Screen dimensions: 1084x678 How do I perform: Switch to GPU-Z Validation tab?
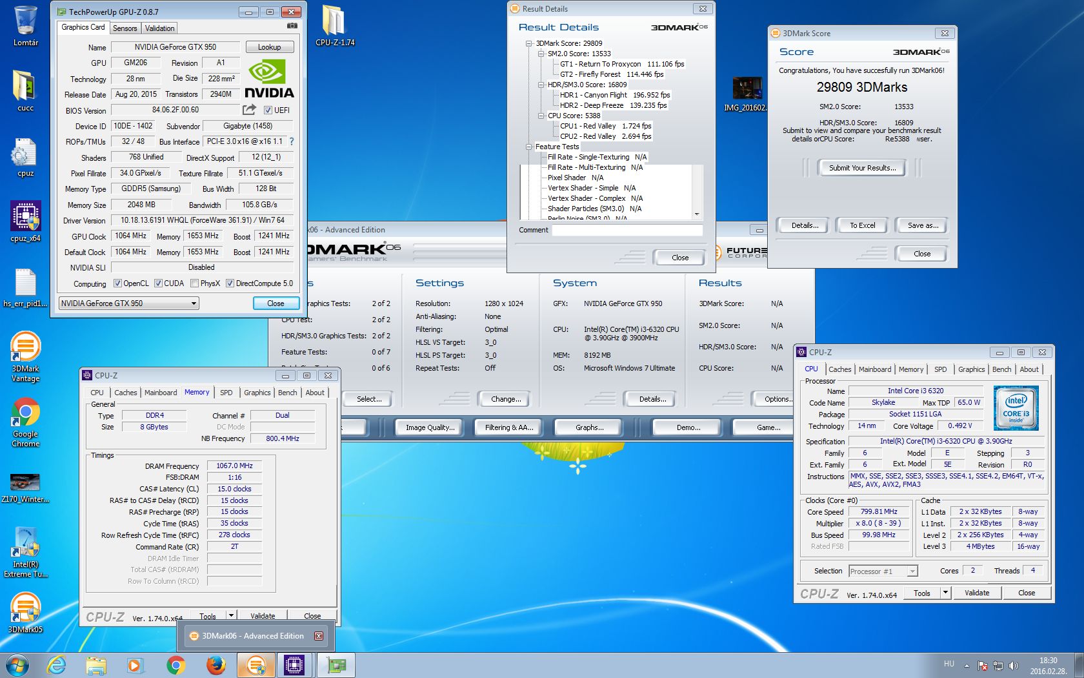coord(159,28)
